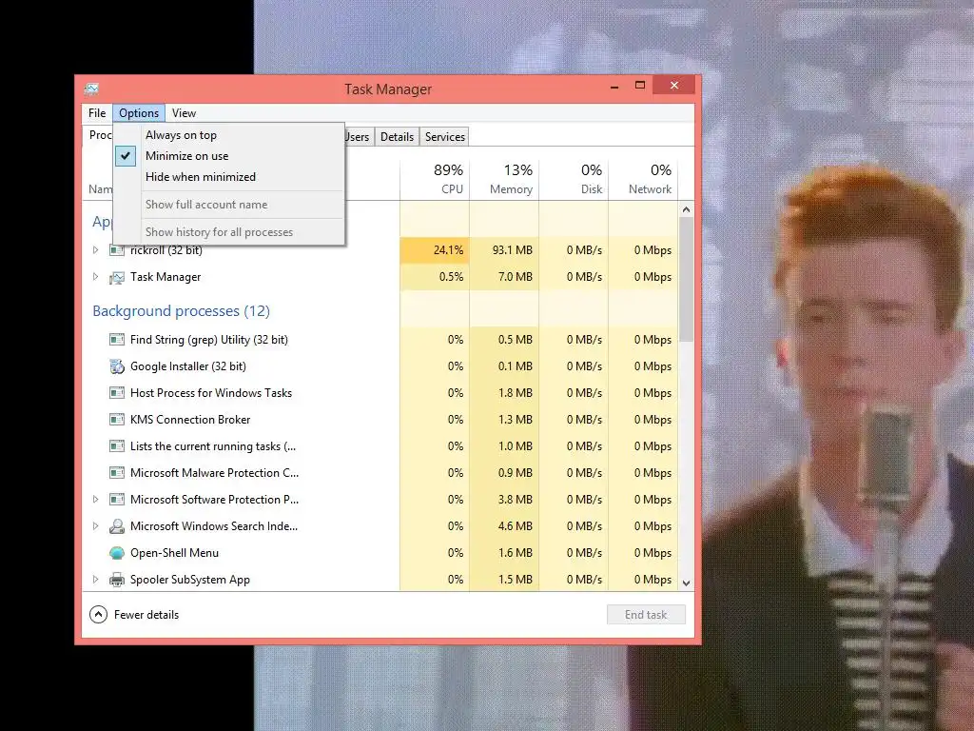Viewport: 974px width, 731px height.
Task: Close the open Options menu
Action: (139, 113)
